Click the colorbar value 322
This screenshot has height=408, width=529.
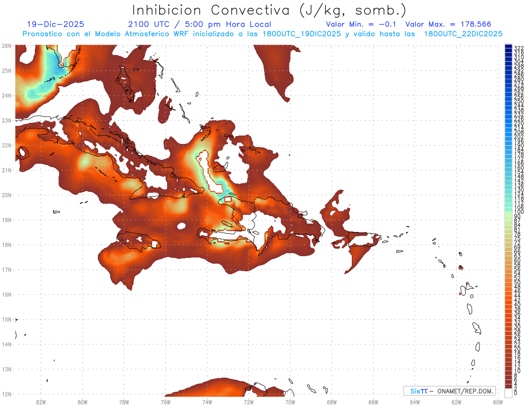pyautogui.click(x=519, y=48)
